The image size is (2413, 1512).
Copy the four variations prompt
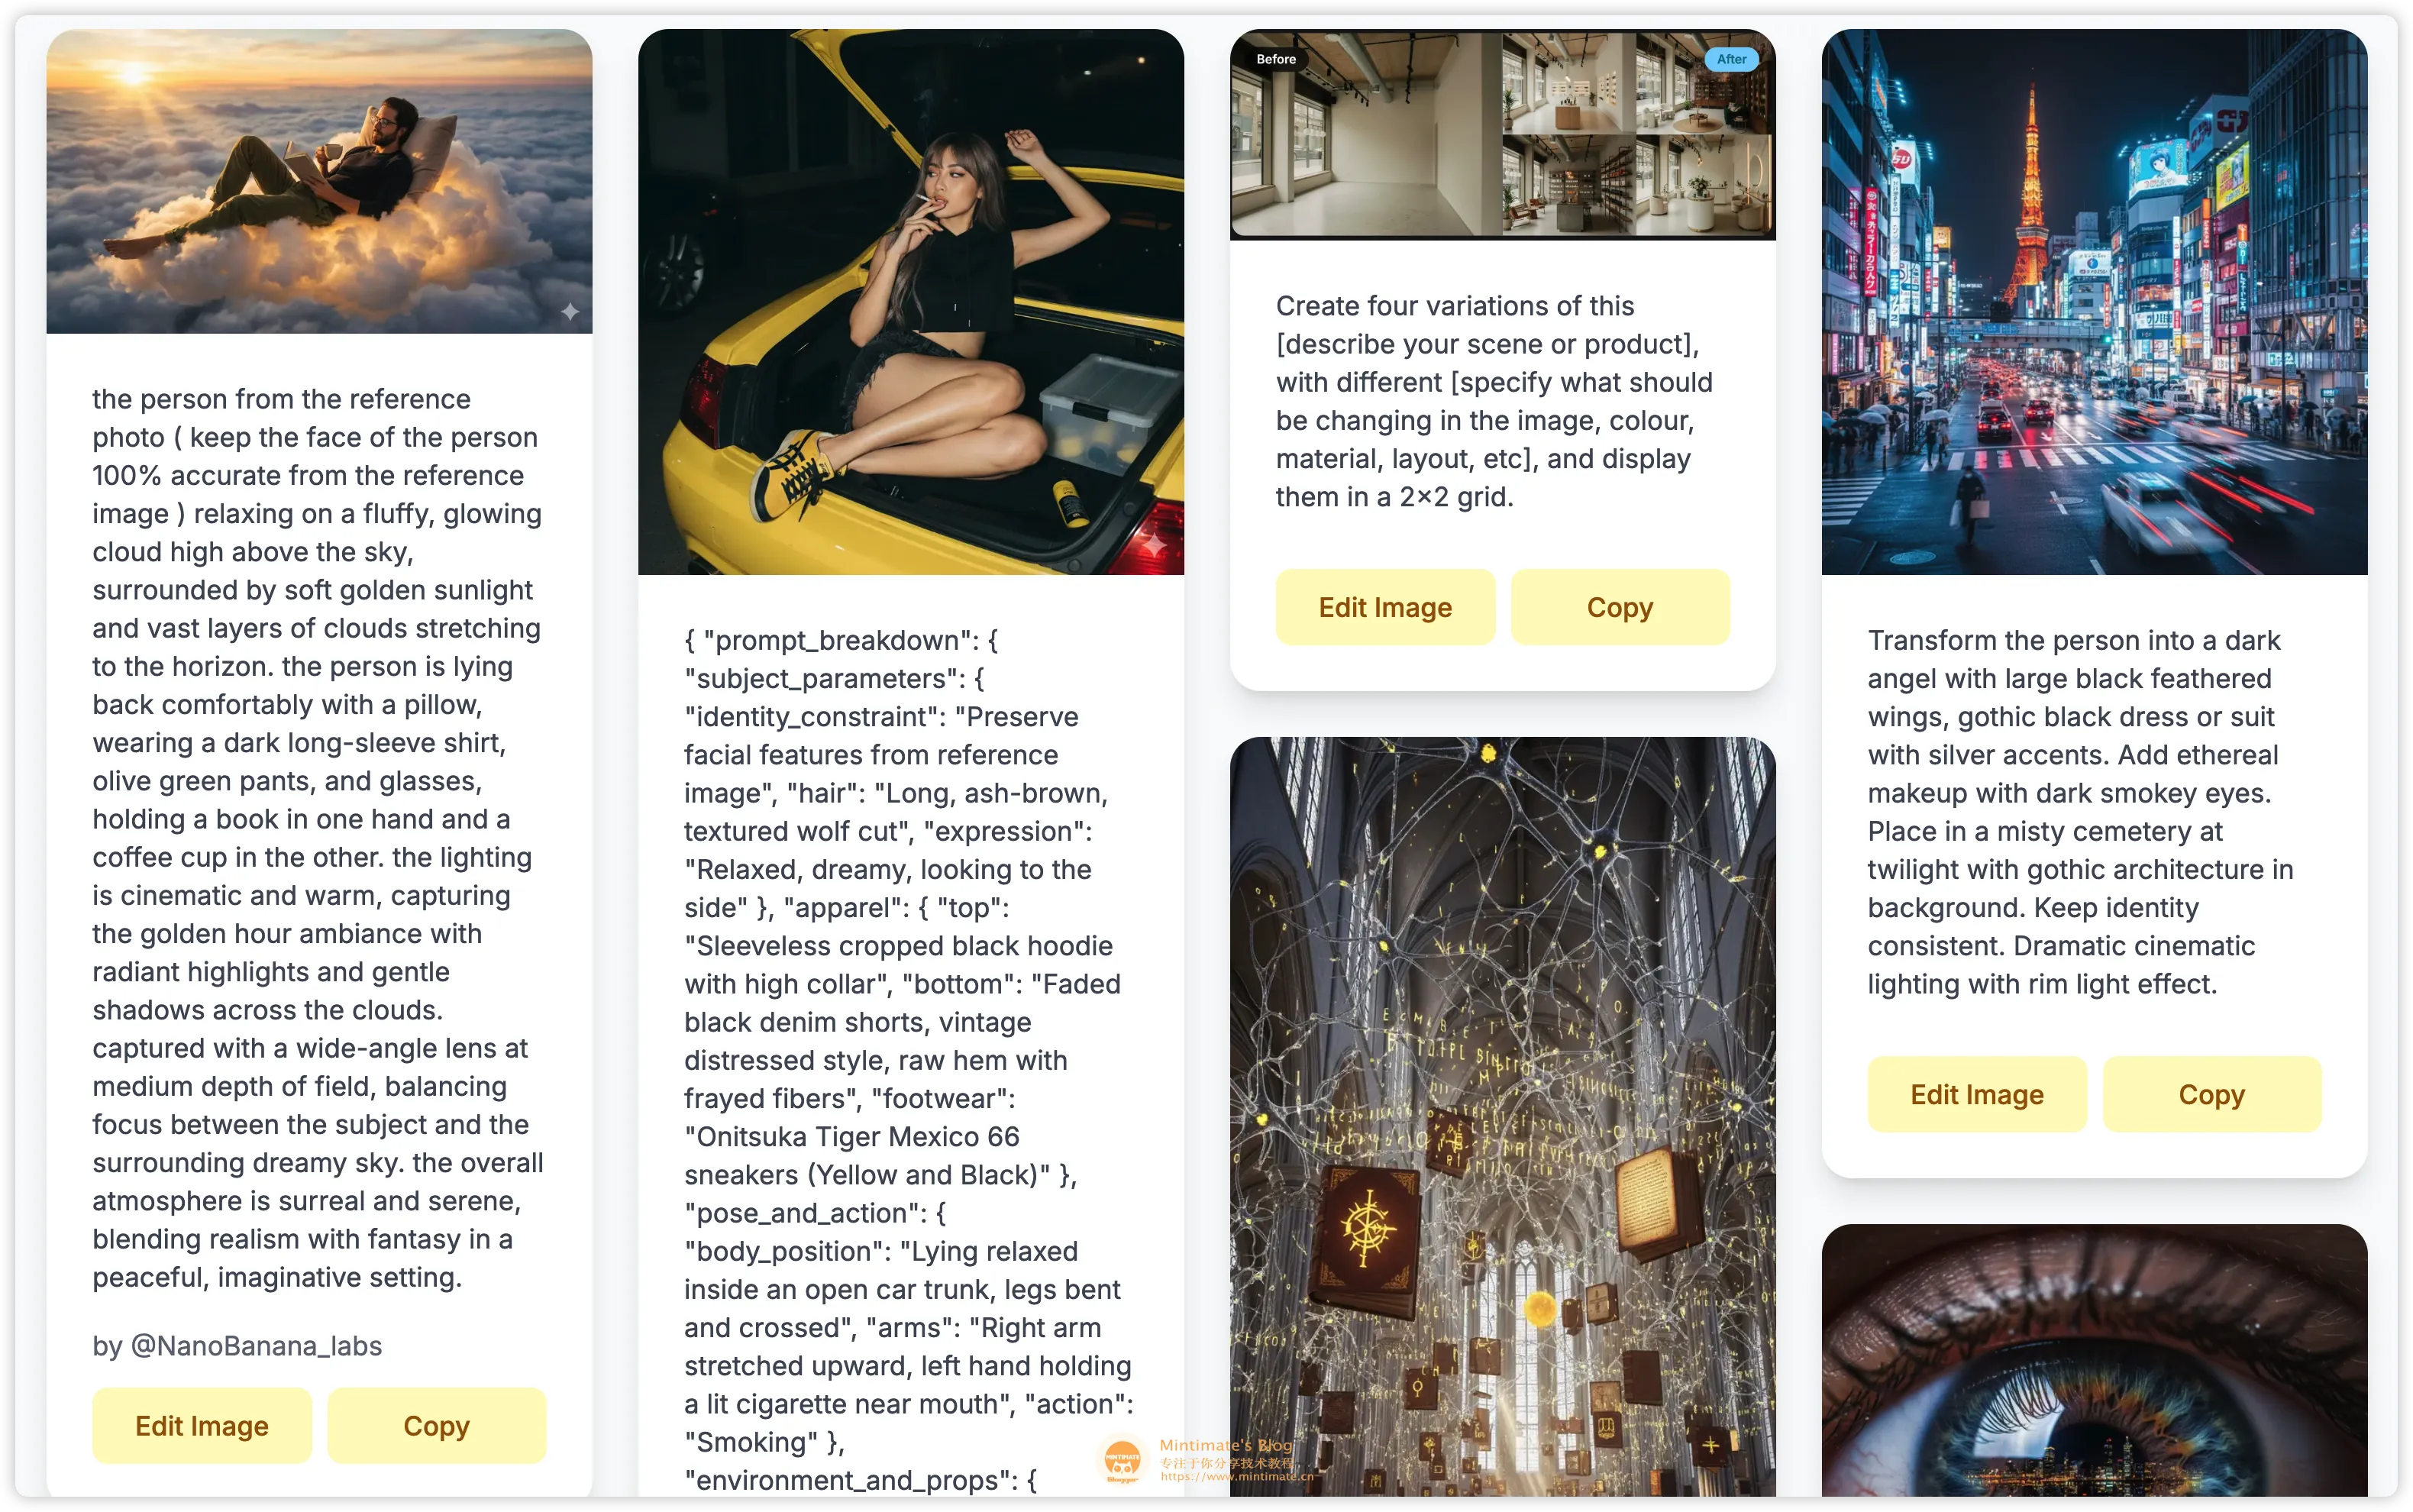click(1620, 607)
